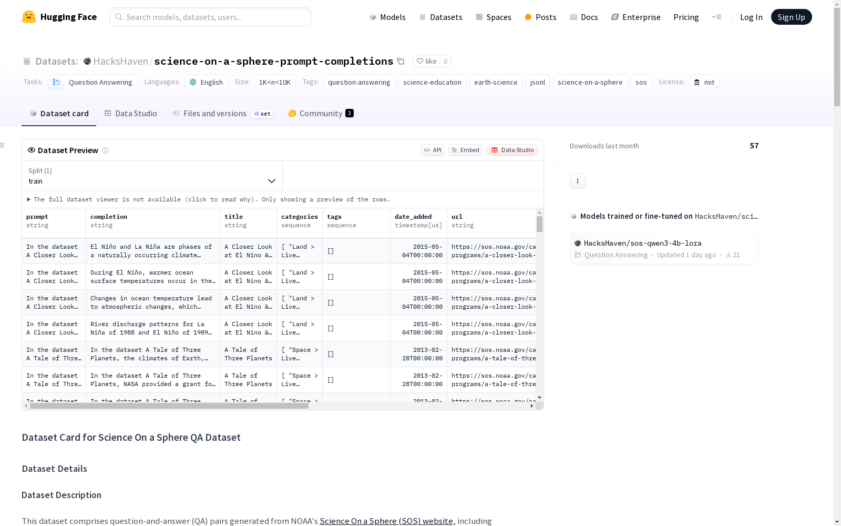The height and width of the screenshot is (526, 841).
Task: Open Data Studio red button in preview
Action: click(x=512, y=150)
